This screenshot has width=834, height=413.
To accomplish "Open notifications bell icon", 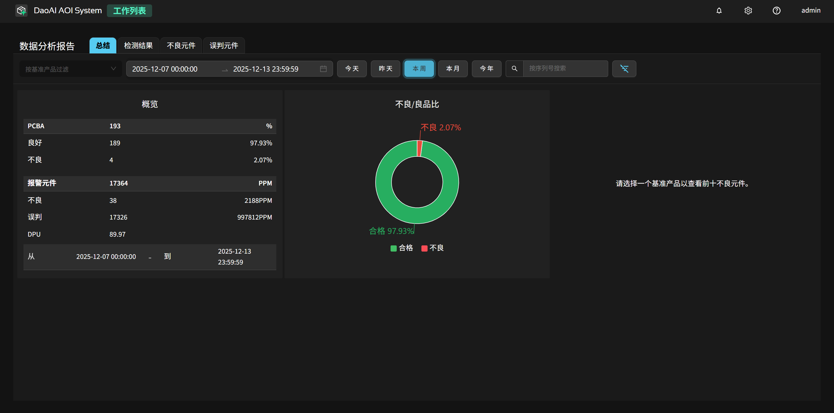I will (719, 11).
